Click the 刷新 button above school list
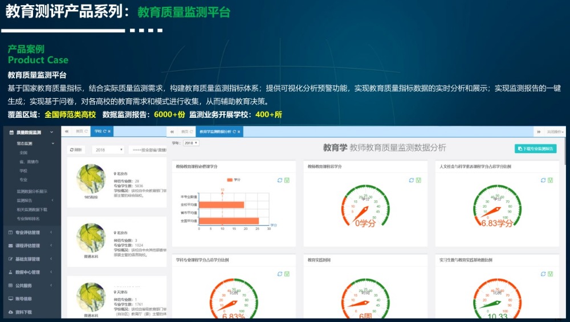The width and height of the screenshot is (570, 322). click(76, 150)
